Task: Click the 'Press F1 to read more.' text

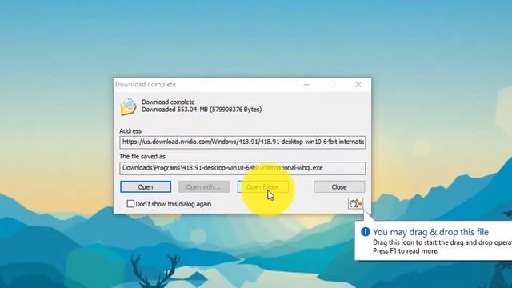Action: click(406, 251)
